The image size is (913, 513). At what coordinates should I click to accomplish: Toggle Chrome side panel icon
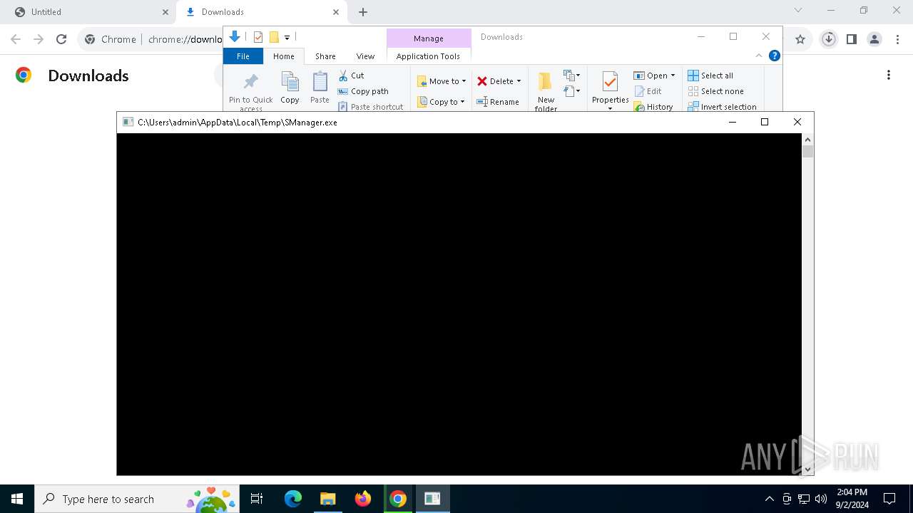point(851,39)
